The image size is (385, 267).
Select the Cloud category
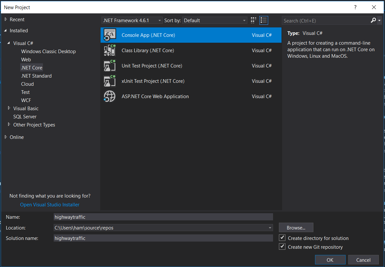click(27, 84)
